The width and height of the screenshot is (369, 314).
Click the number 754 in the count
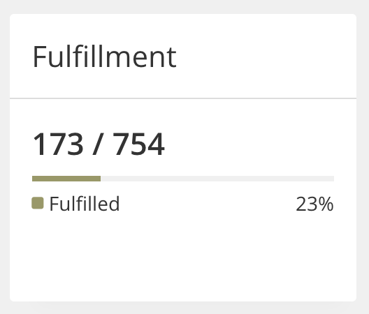pyautogui.click(x=139, y=144)
